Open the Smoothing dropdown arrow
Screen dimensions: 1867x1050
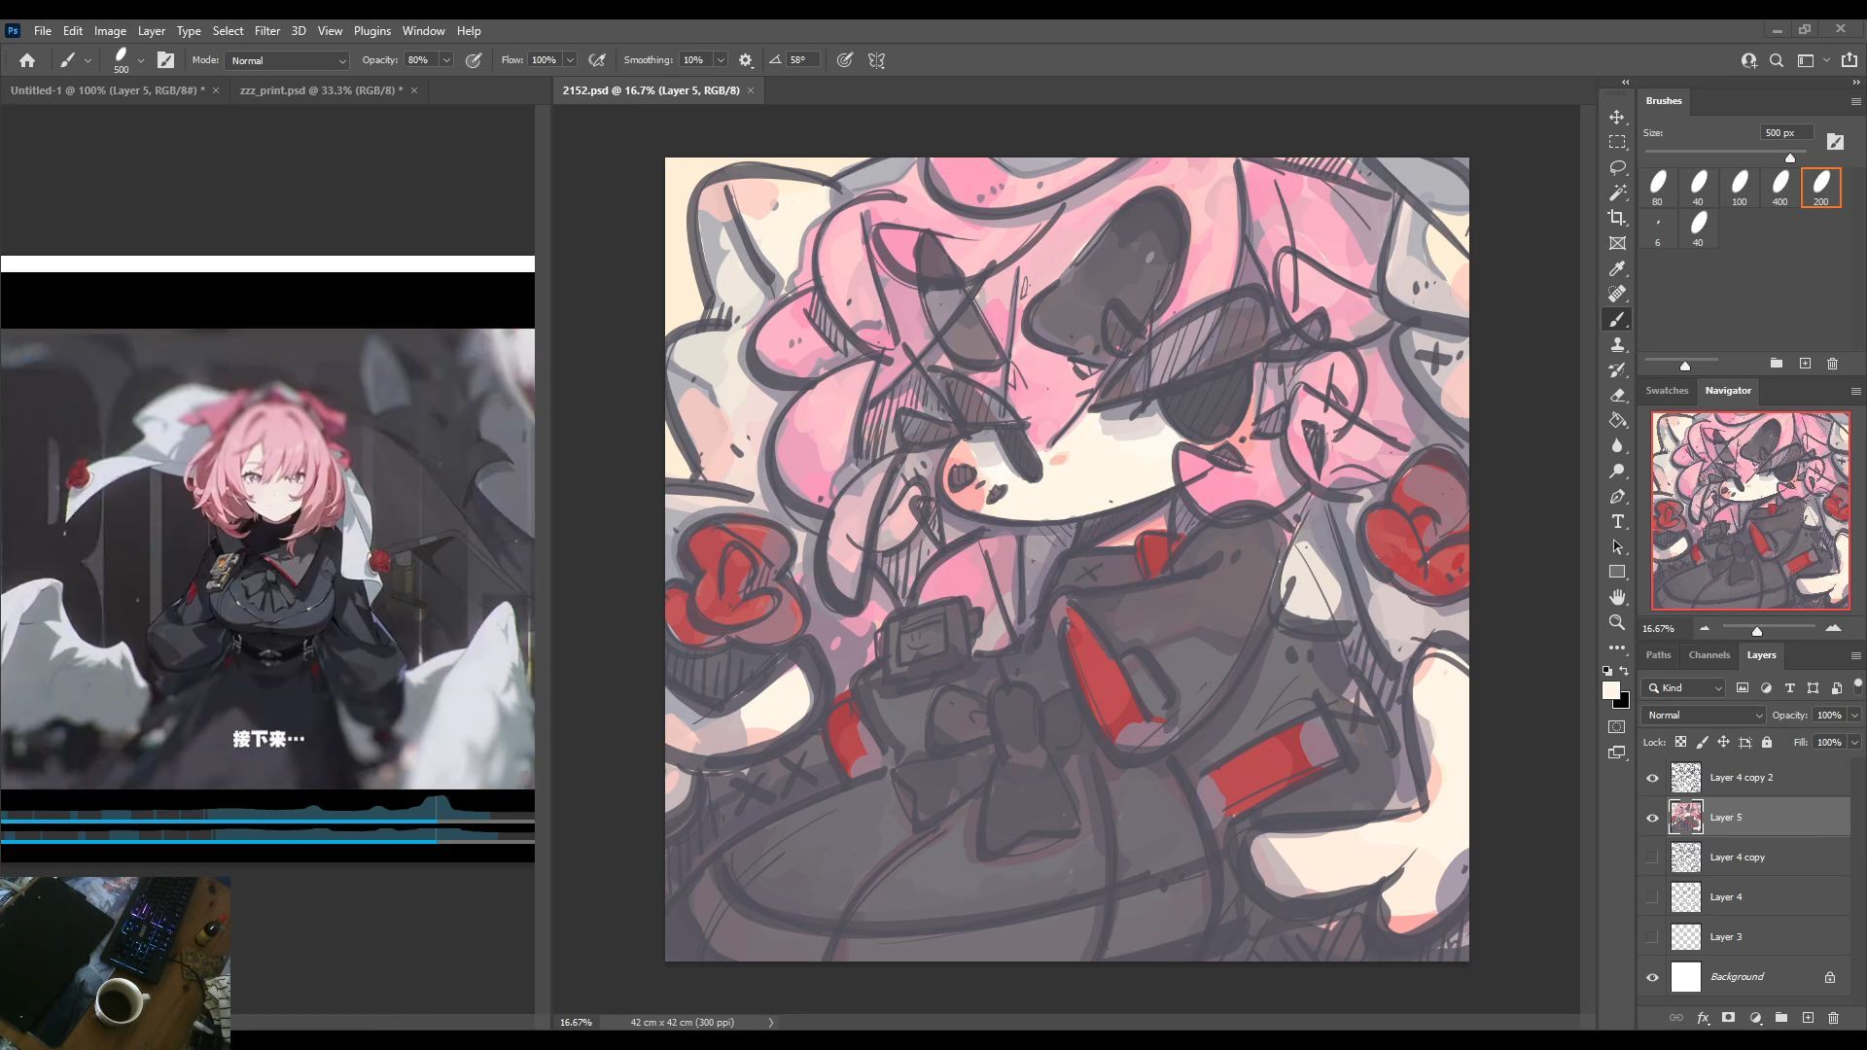(x=721, y=60)
